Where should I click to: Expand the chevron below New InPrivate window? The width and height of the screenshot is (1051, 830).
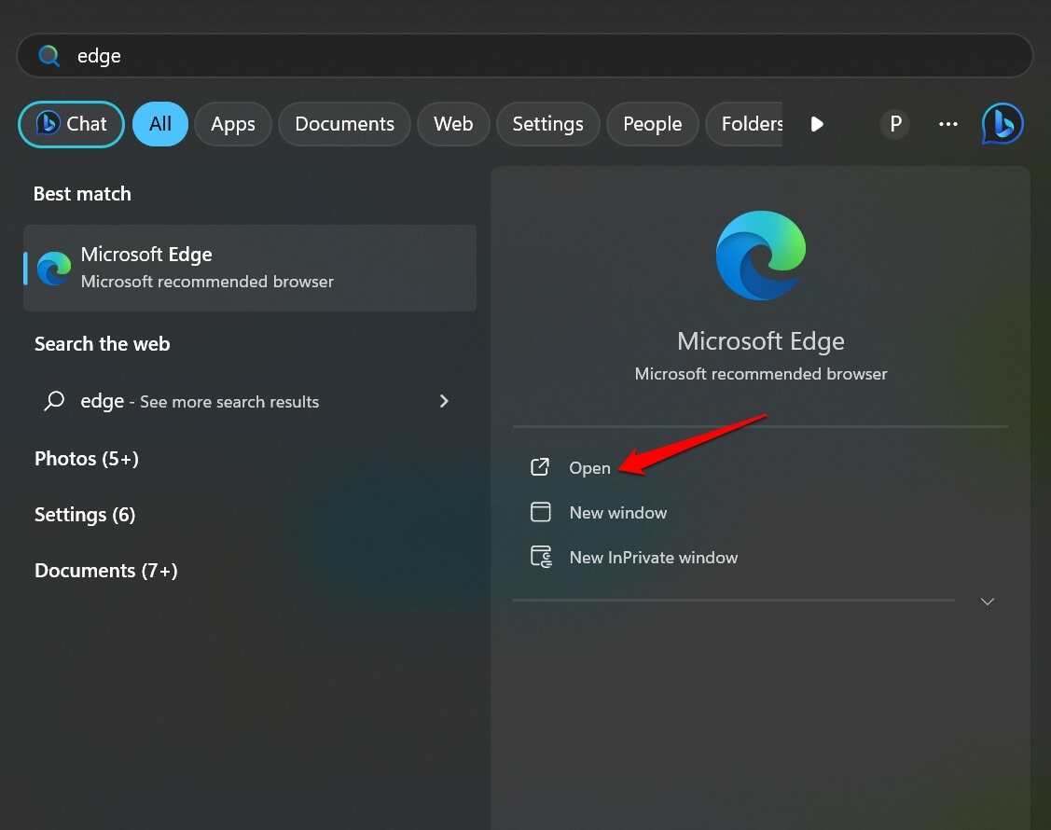(x=987, y=602)
